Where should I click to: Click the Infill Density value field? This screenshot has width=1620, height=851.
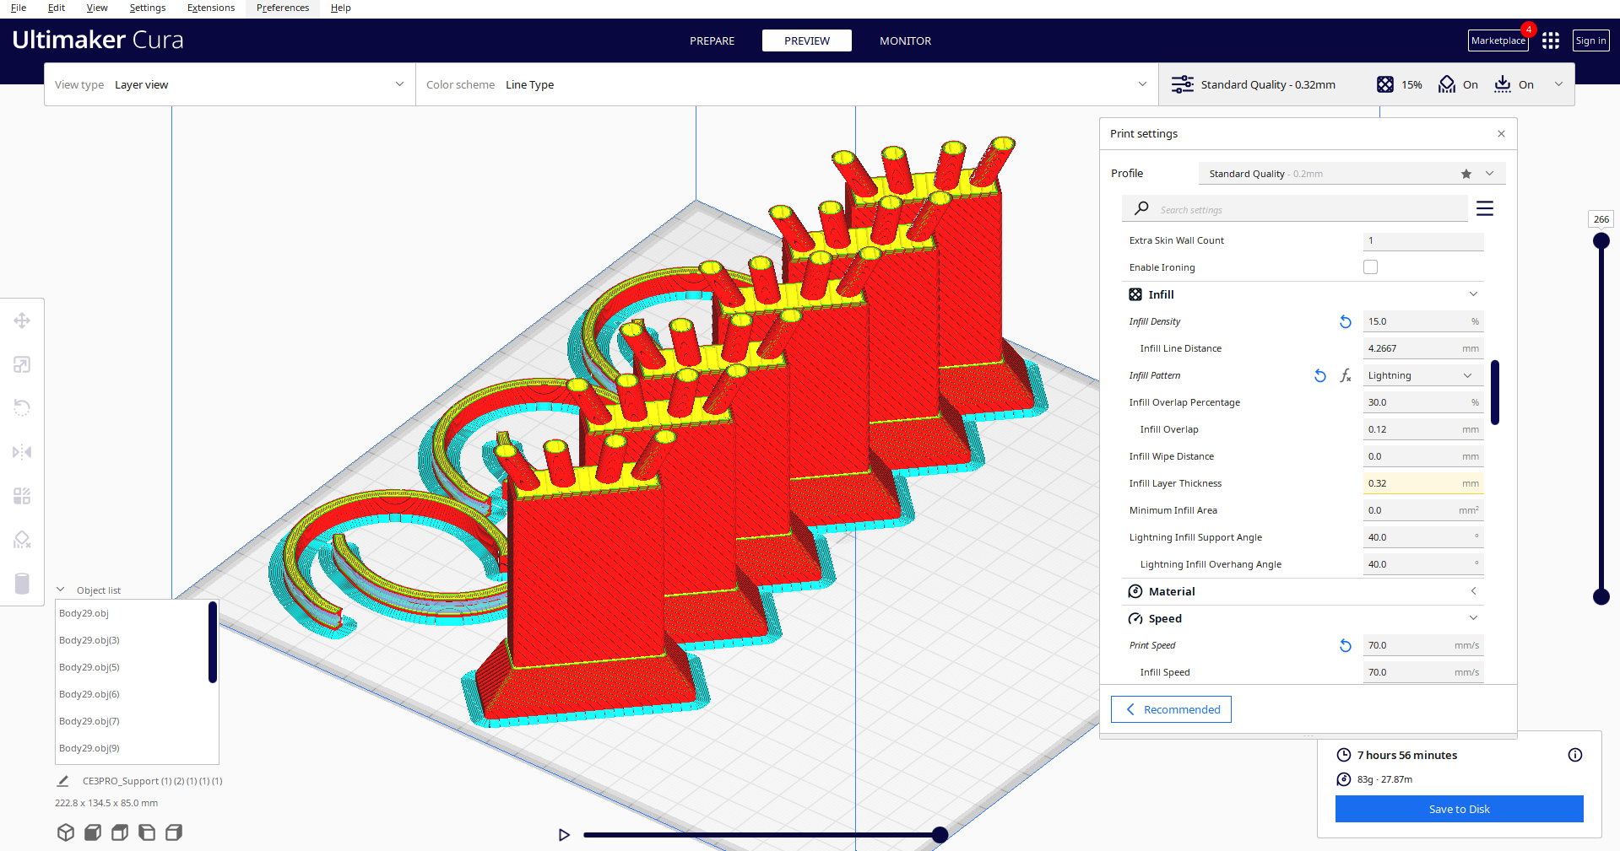pyautogui.click(x=1422, y=321)
